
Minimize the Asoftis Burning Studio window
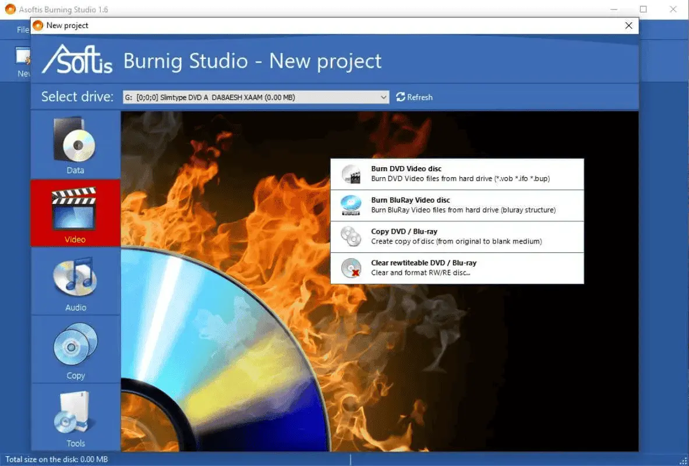pos(614,9)
